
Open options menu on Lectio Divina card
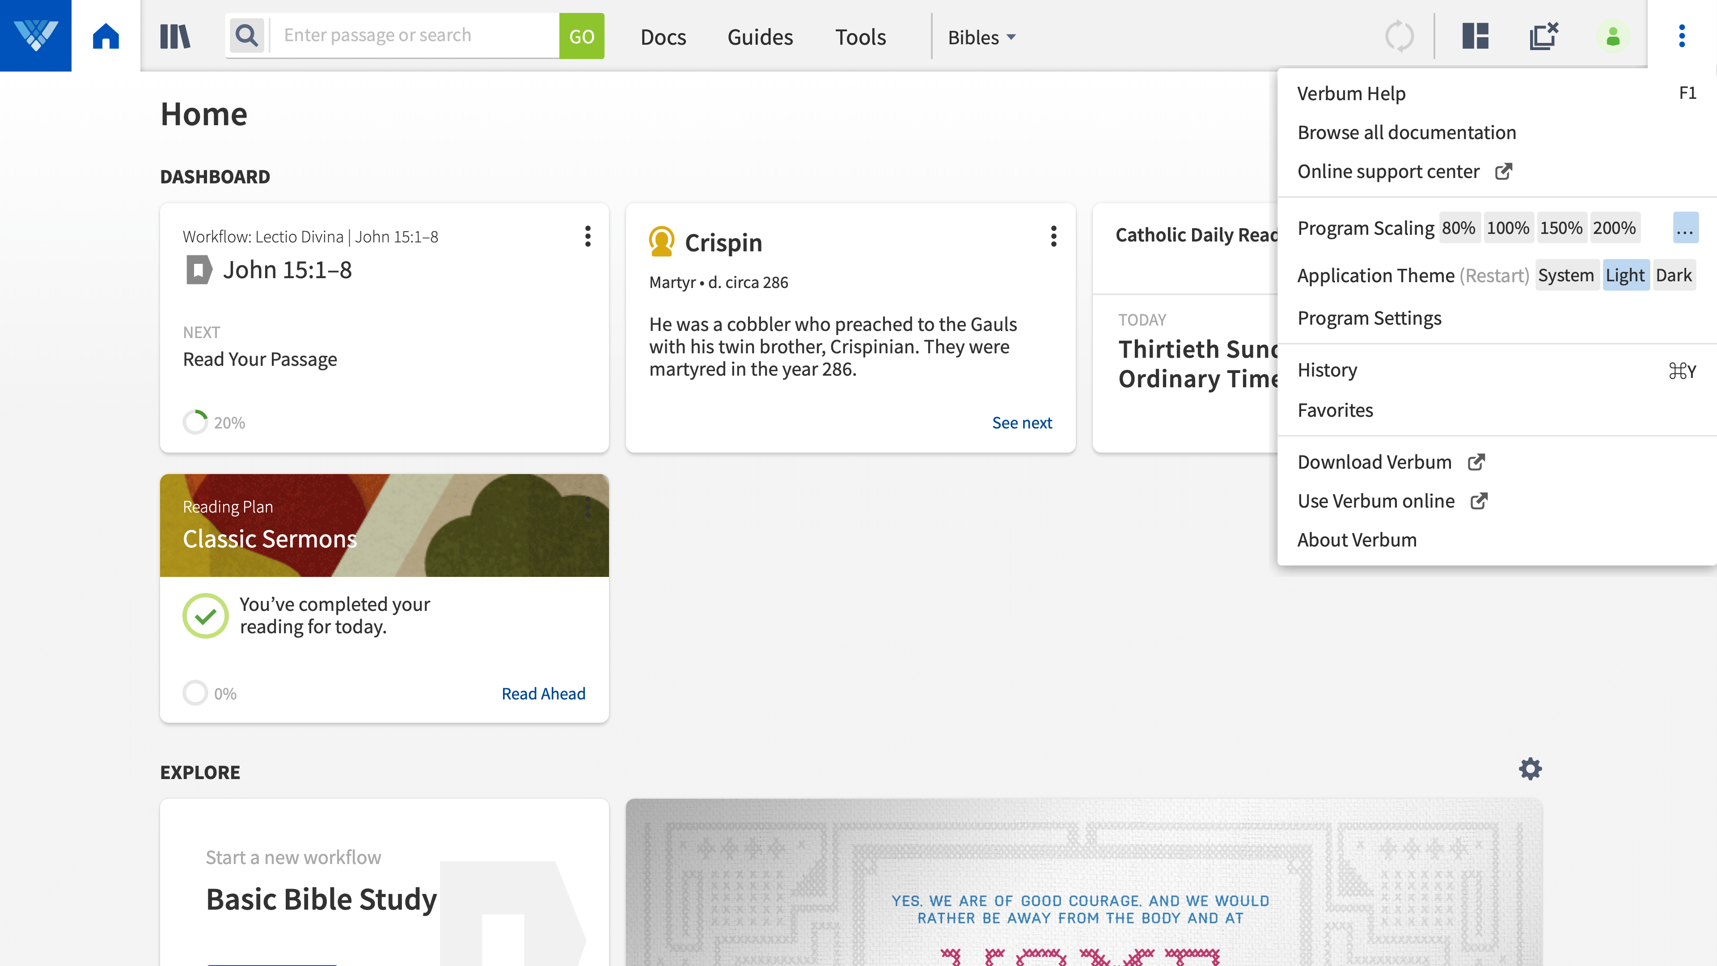pos(587,236)
